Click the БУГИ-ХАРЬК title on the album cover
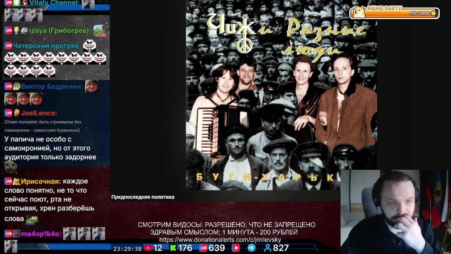Screen dimensions: 451x254 click(266, 177)
